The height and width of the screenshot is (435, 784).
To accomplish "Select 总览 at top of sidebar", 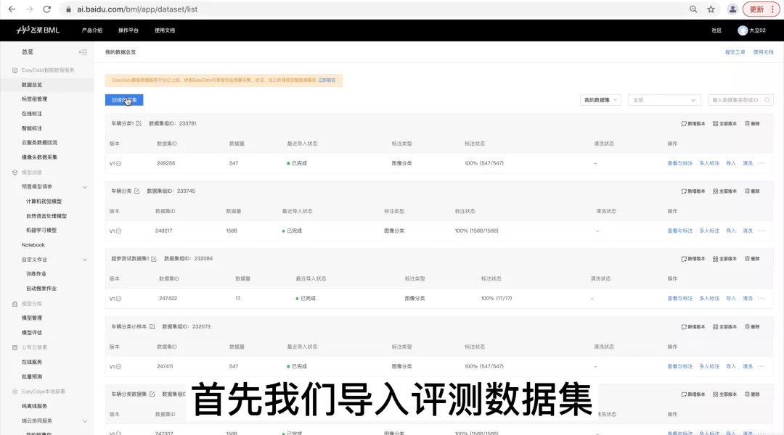I will click(28, 52).
